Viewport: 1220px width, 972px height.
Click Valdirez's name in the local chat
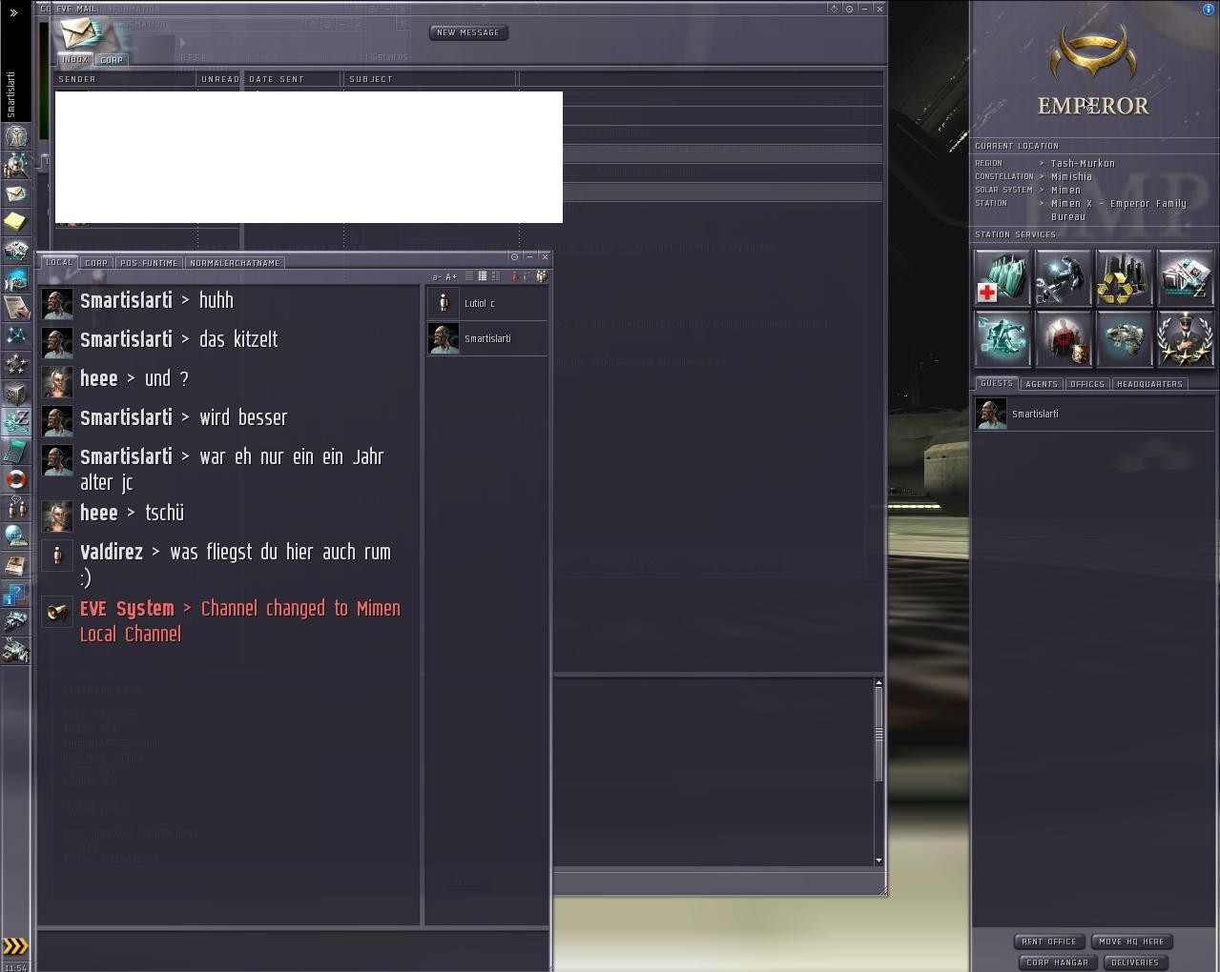[112, 552]
